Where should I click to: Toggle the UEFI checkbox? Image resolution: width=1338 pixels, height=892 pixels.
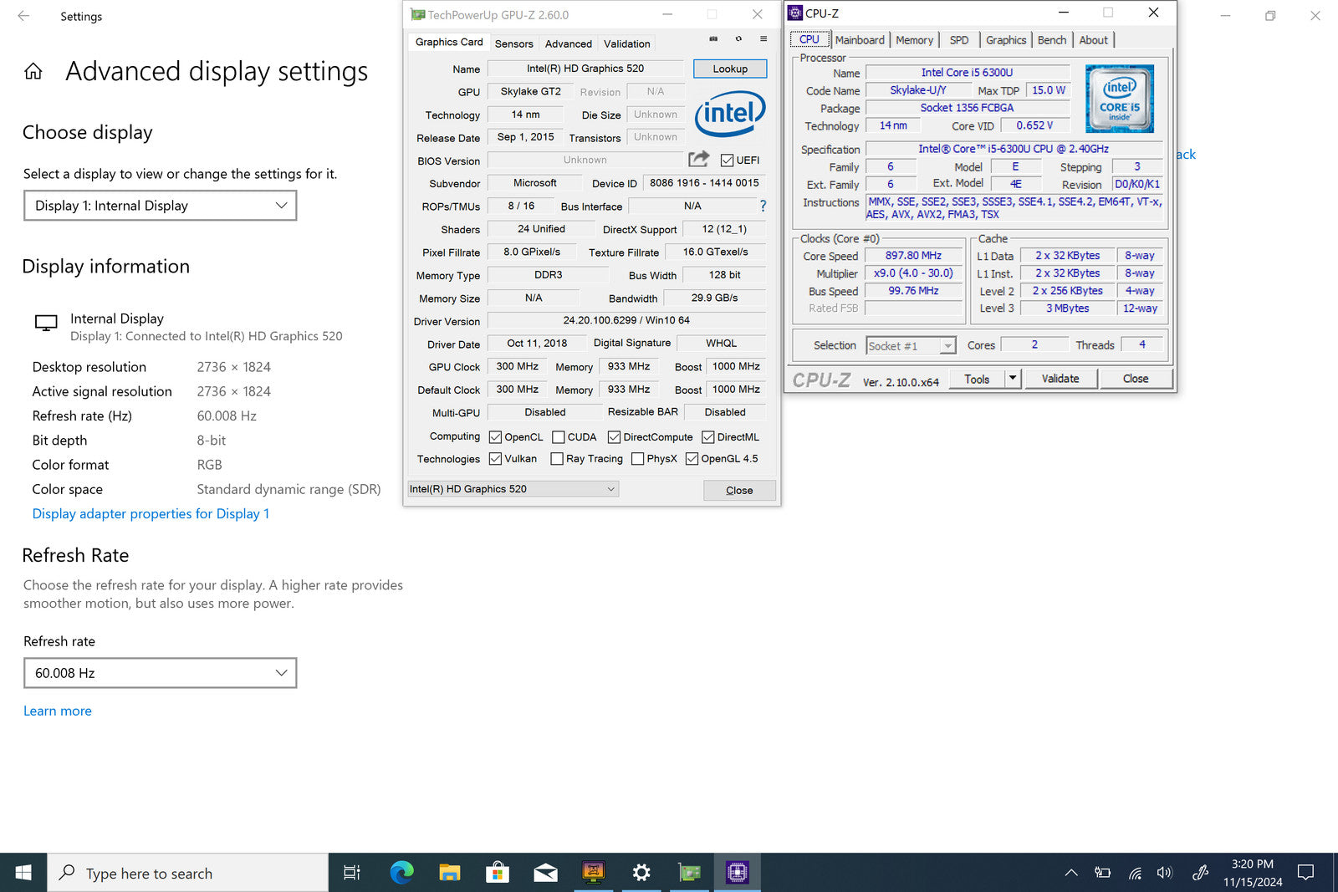pyautogui.click(x=727, y=161)
